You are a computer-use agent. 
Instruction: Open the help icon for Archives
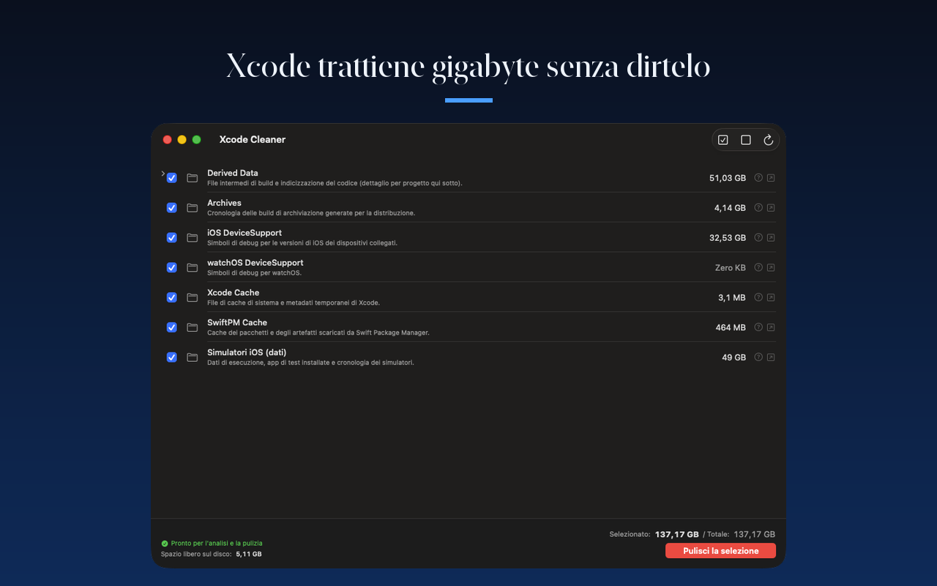[x=758, y=207]
